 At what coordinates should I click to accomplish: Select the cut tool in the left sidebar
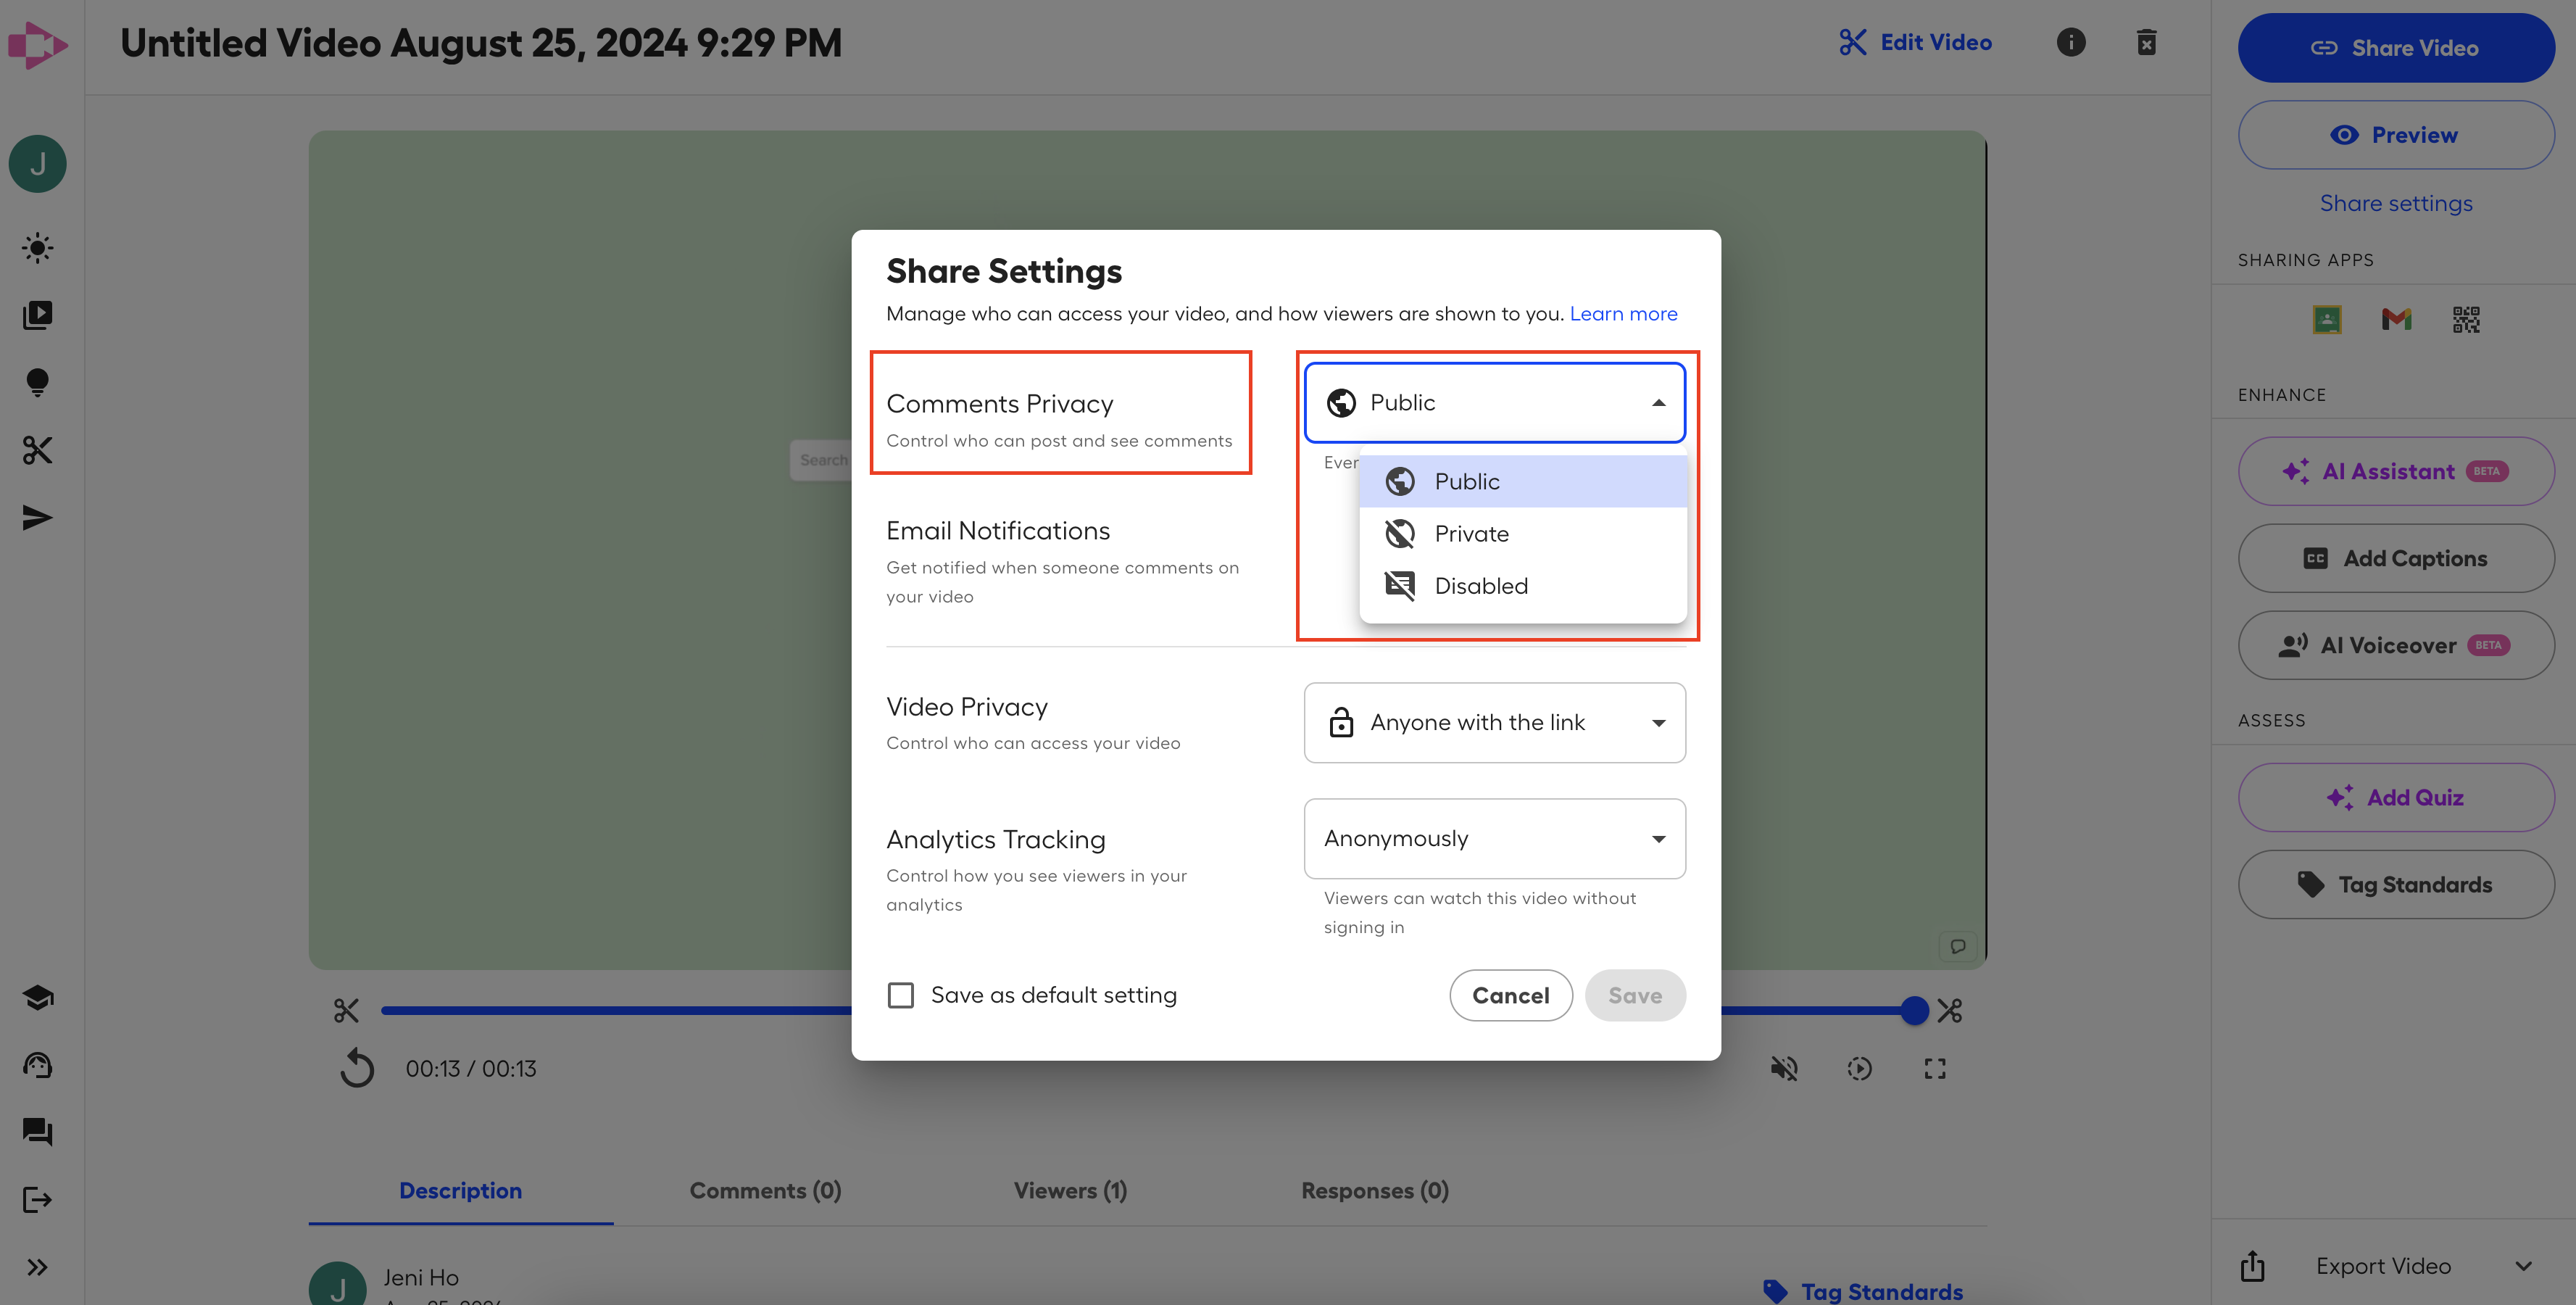point(37,450)
